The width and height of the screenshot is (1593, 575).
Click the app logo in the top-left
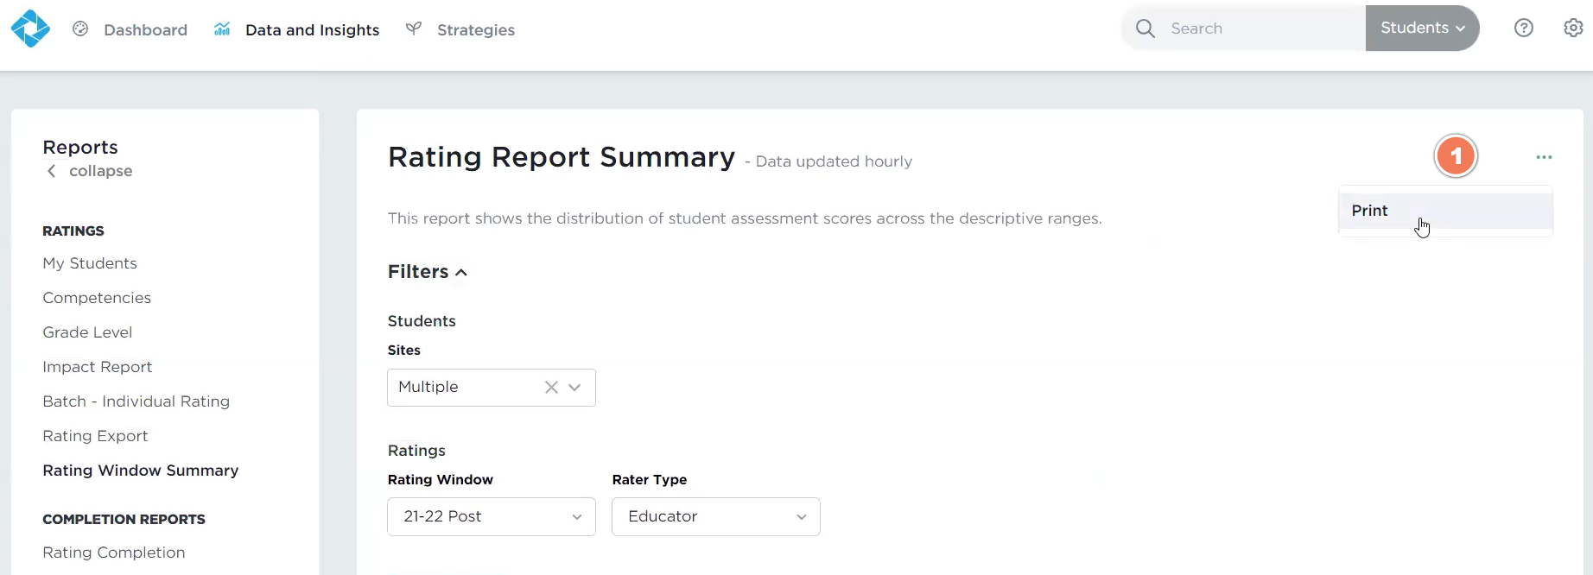point(30,28)
